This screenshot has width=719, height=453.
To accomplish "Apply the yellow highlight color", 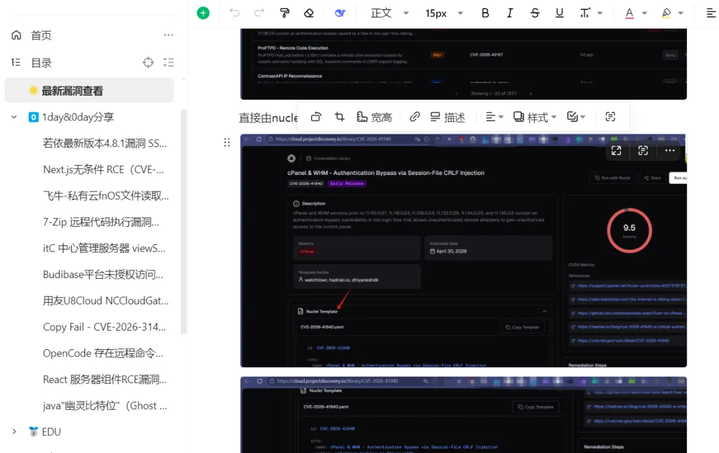I will (x=666, y=13).
